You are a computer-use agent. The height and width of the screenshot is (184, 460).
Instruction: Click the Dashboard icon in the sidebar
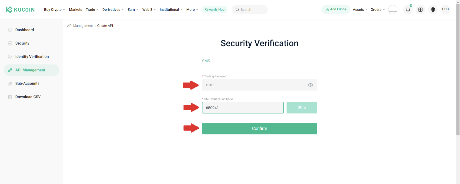(10, 30)
